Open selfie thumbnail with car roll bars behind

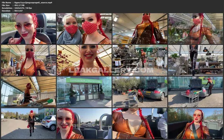(x=84, y=123)
